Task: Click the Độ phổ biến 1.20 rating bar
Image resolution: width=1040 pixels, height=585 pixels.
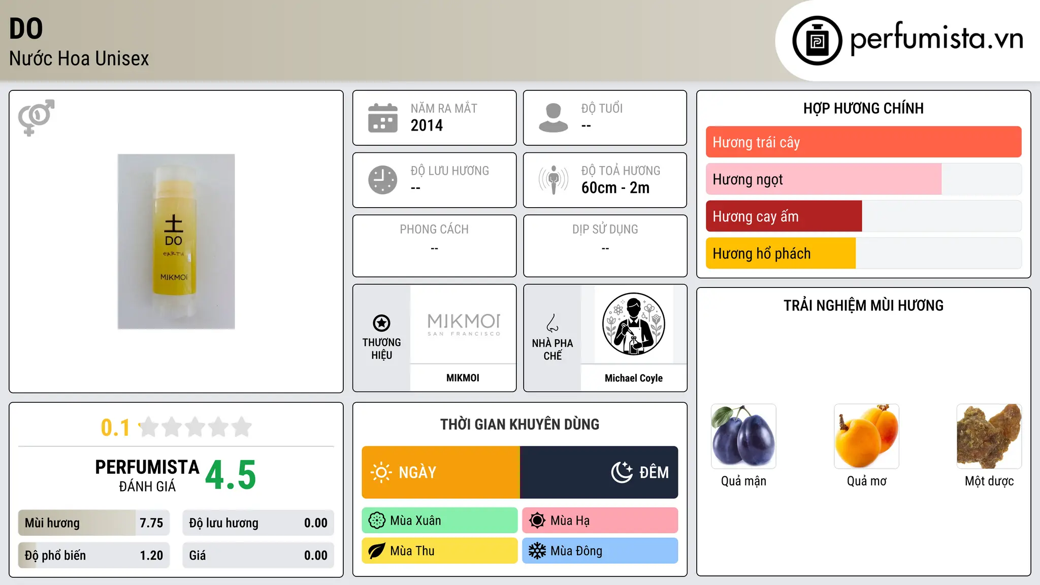Action: tap(94, 556)
